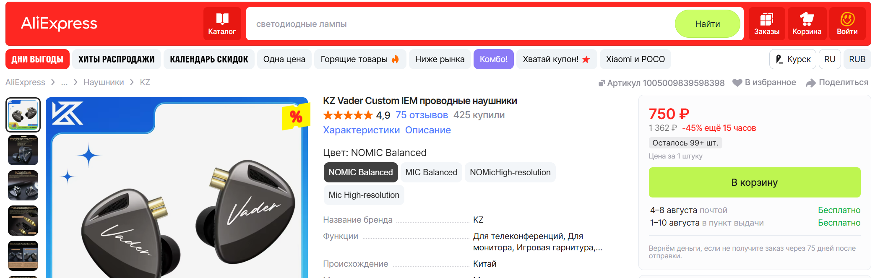Screen dimensions: 875x278
Task: Open the ДНИ ВЫГОДЫ tab
Action: tap(37, 59)
